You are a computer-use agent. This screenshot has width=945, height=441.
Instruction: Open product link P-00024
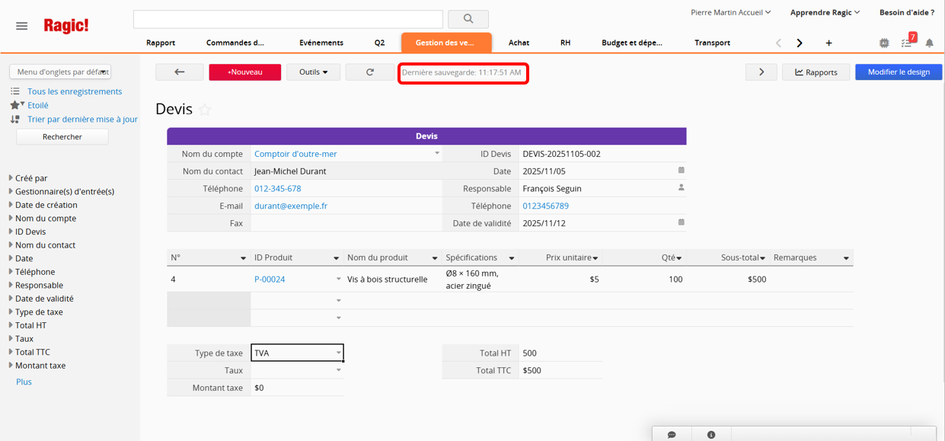(x=270, y=280)
